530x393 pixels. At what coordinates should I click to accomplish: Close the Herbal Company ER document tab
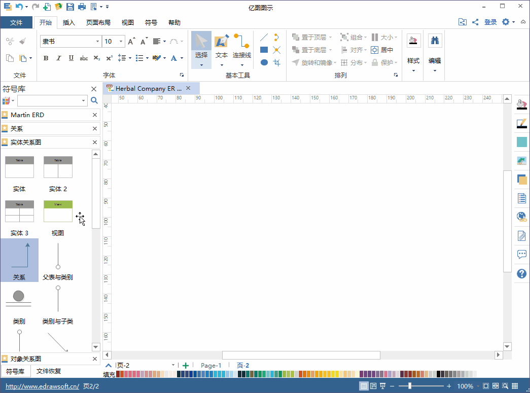click(x=188, y=88)
